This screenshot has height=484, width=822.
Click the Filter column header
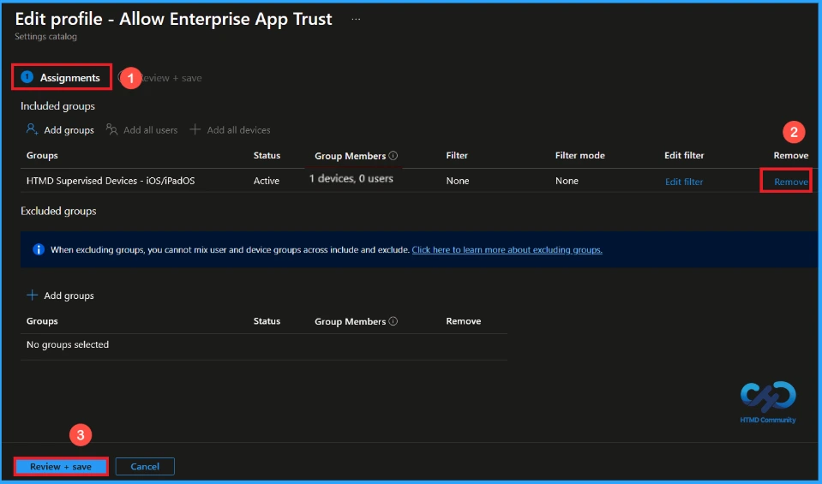pyautogui.click(x=457, y=156)
